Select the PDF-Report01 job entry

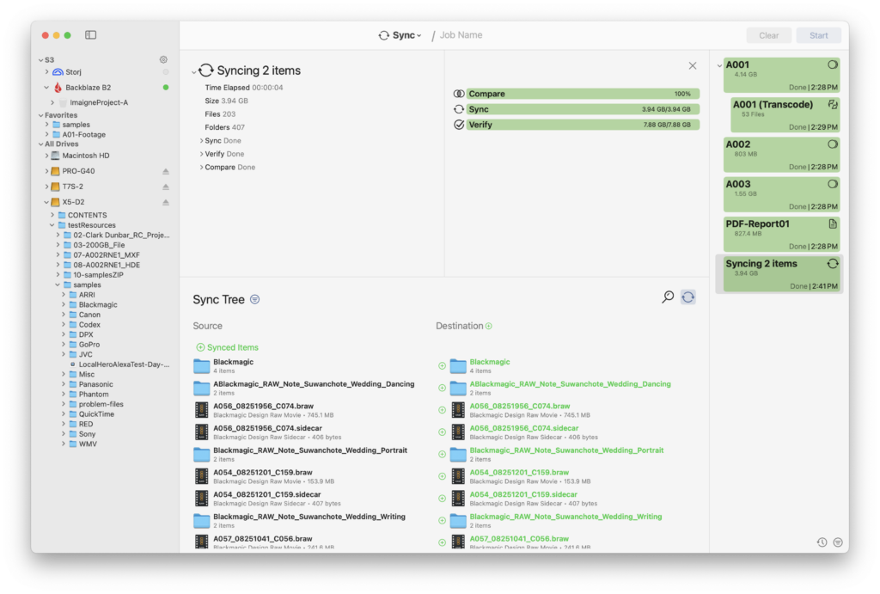pyautogui.click(x=780, y=233)
